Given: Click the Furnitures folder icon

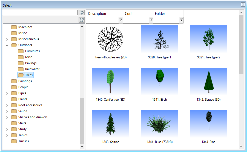Looking at the screenshot, I should pyautogui.click(x=21, y=51).
